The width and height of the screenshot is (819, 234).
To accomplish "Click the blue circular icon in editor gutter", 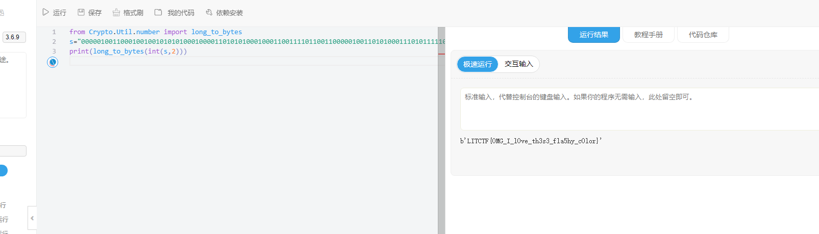I will (x=53, y=62).
